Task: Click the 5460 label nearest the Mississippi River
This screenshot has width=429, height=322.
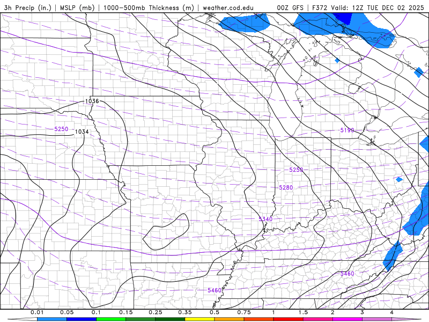Action: coord(214,290)
